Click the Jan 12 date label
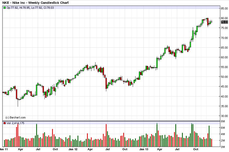 (x=73, y=149)
